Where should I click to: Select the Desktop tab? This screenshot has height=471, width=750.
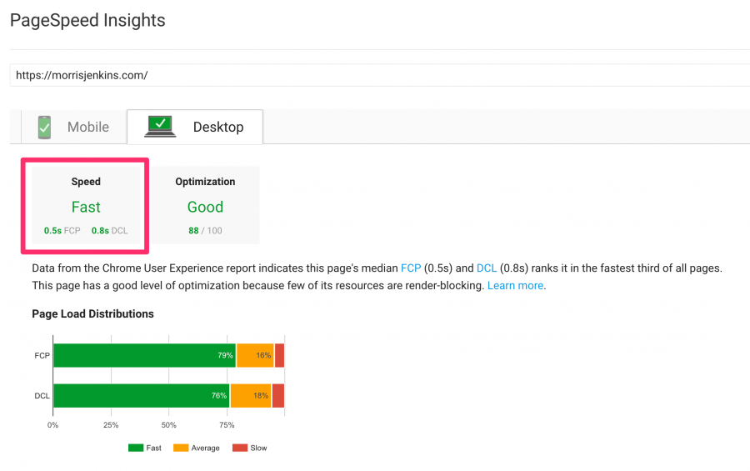click(x=196, y=127)
